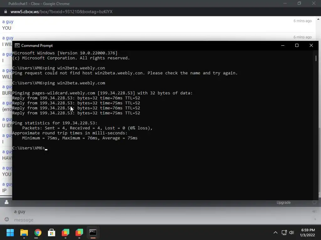The width and height of the screenshot is (321, 240).
Task: Click the Cbox message input field
Action: point(162,220)
